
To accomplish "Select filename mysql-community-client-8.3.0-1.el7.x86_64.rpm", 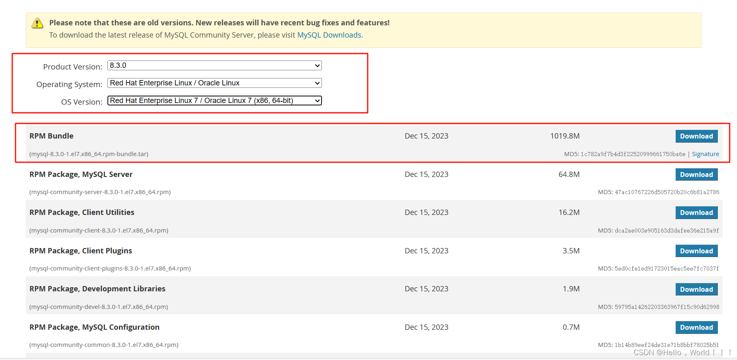I will (x=99, y=230).
